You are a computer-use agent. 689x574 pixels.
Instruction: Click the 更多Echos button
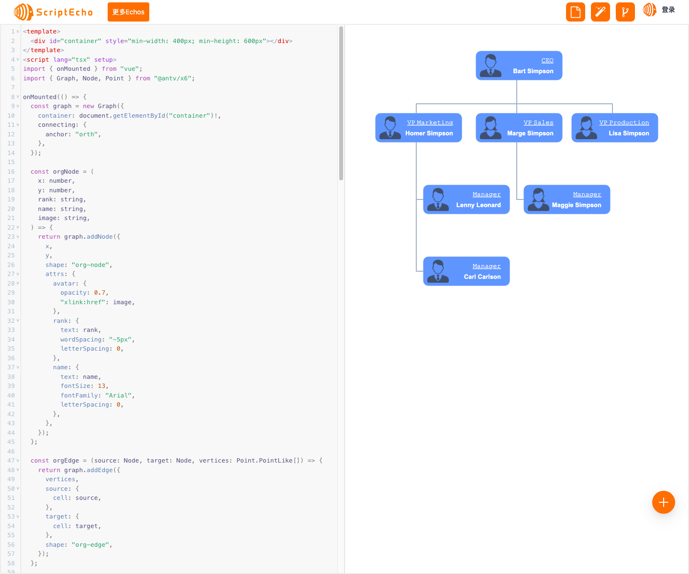point(128,12)
